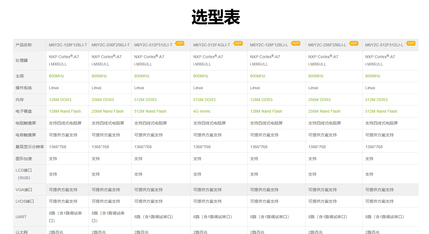Image resolution: width=429 pixels, height=234 pixels.
Task: Click the HOT badge beside M6Y2C-128F128LI-L
Action: coord(296,43)
